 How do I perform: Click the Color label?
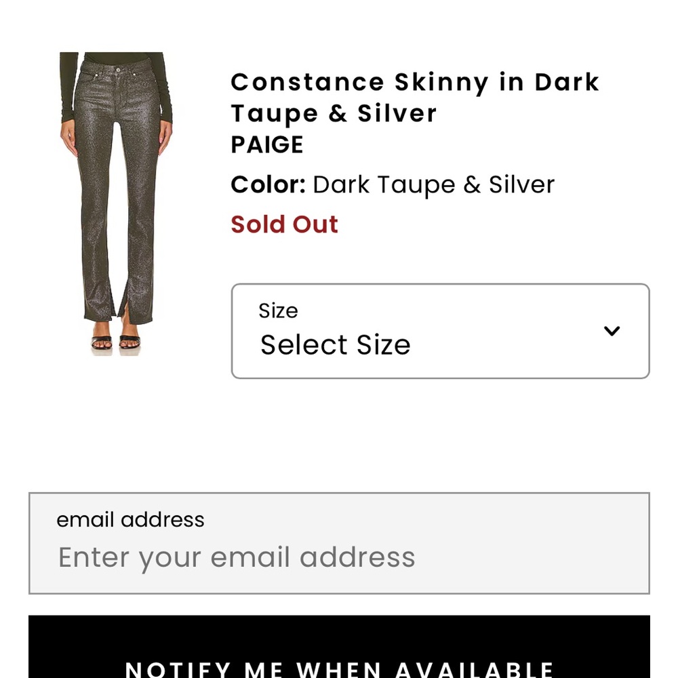[267, 184]
